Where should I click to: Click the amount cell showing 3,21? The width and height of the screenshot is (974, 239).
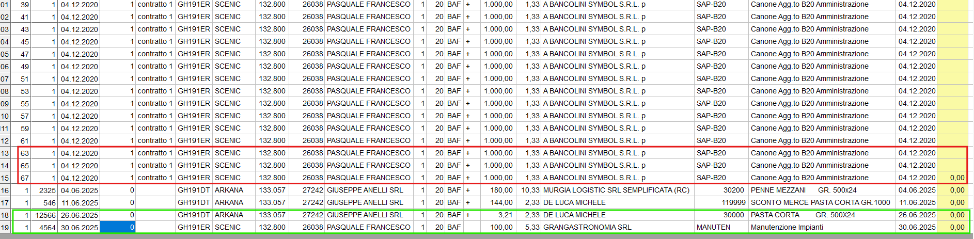(498, 215)
